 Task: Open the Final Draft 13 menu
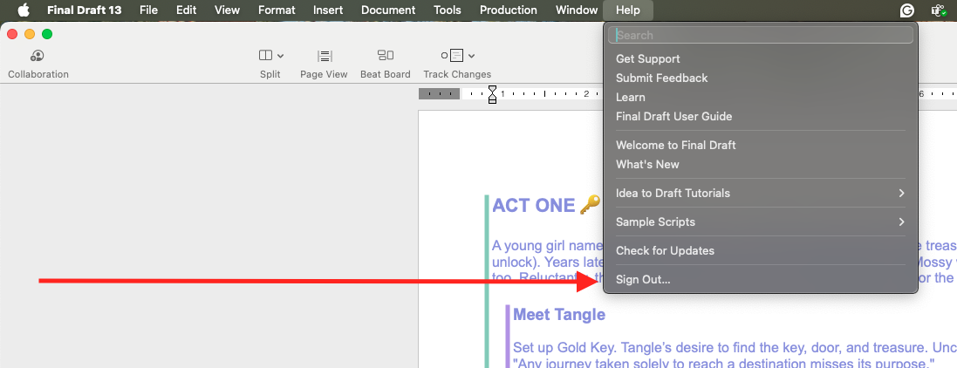tap(85, 10)
